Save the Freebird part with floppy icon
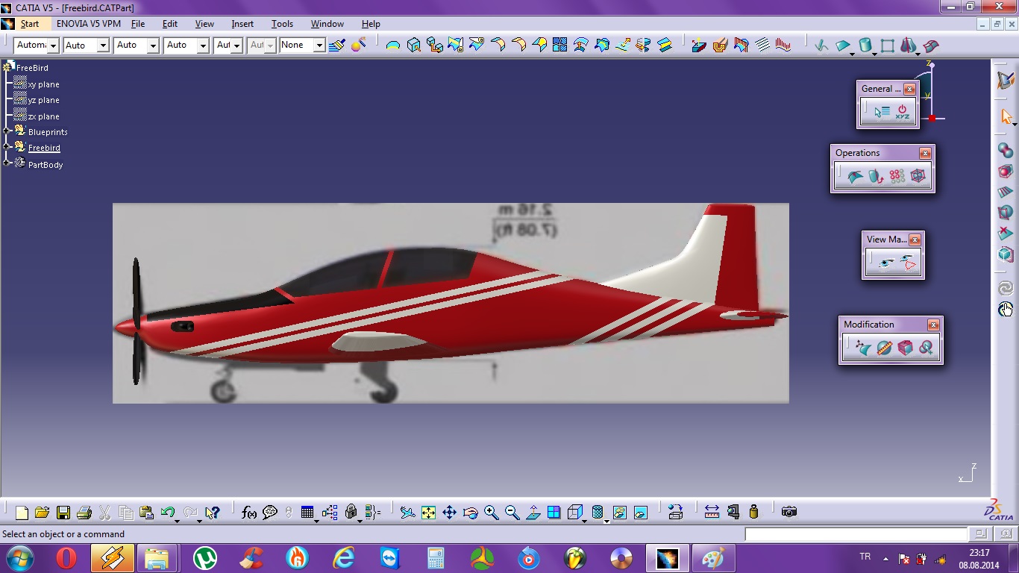The image size is (1019, 573). tap(63, 513)
